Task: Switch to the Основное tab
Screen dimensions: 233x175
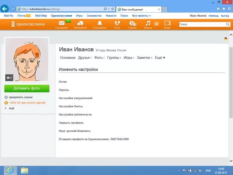Action: click(68, 58)
